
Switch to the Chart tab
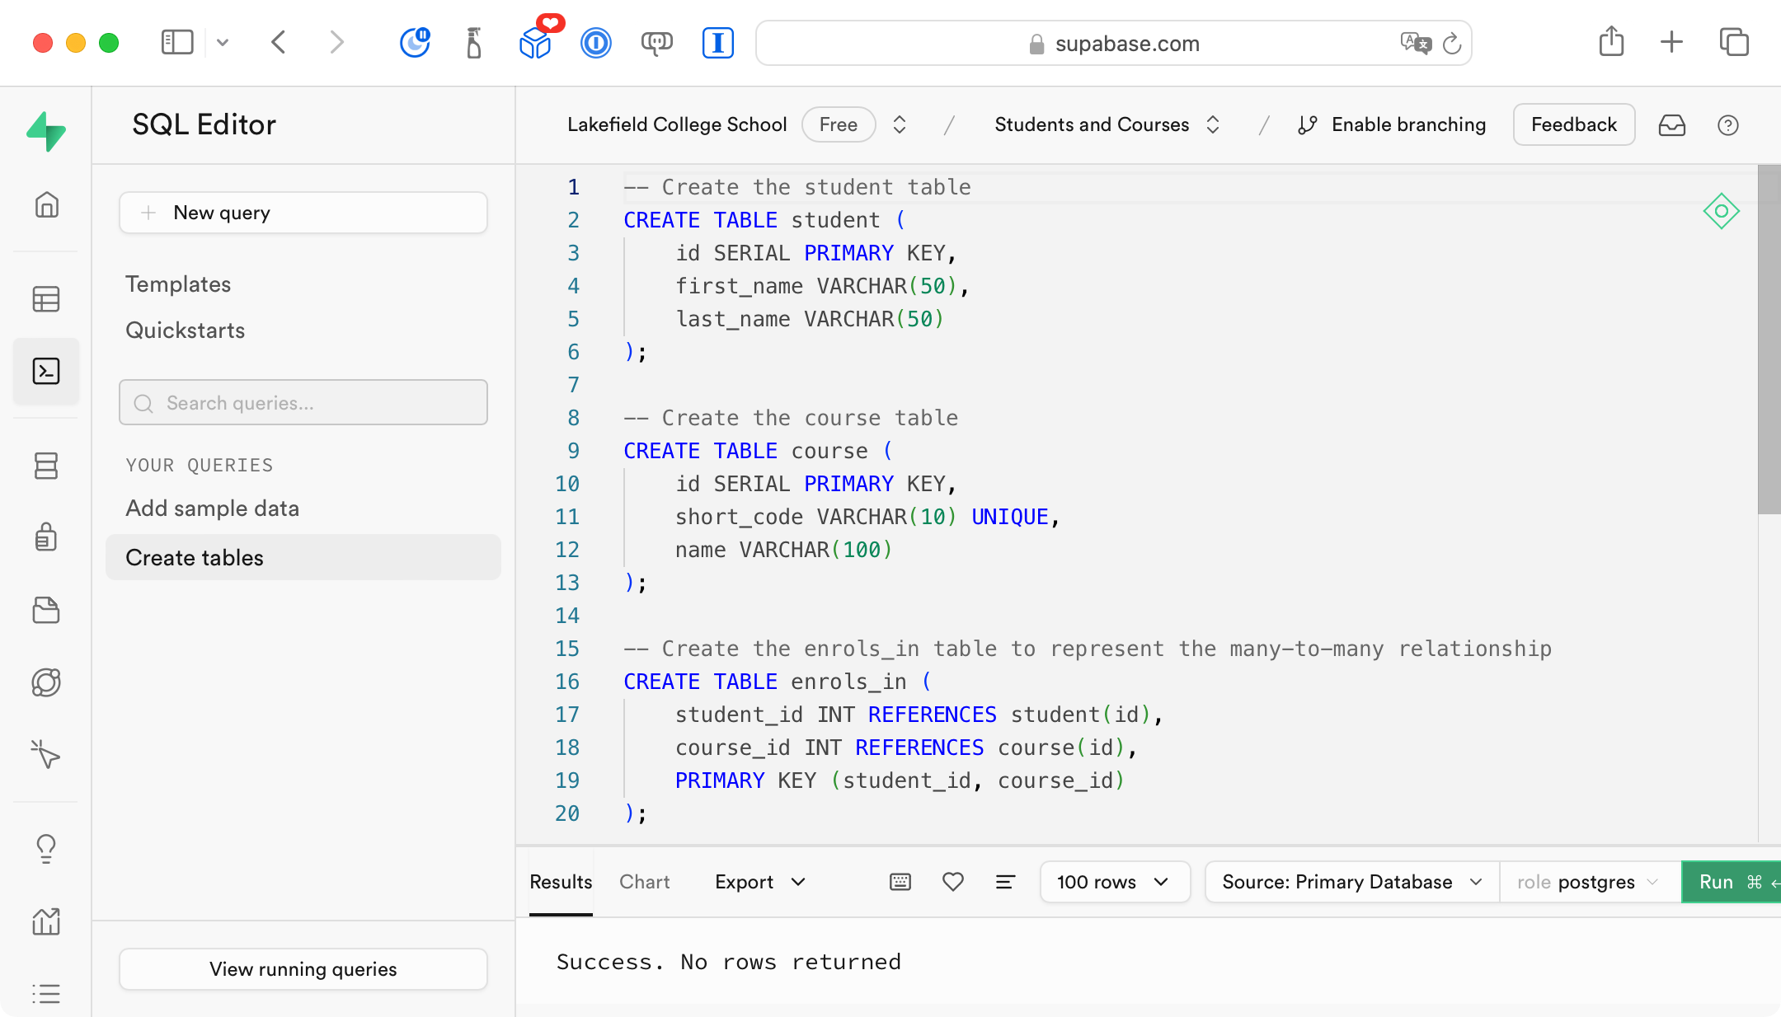point(644,882)
